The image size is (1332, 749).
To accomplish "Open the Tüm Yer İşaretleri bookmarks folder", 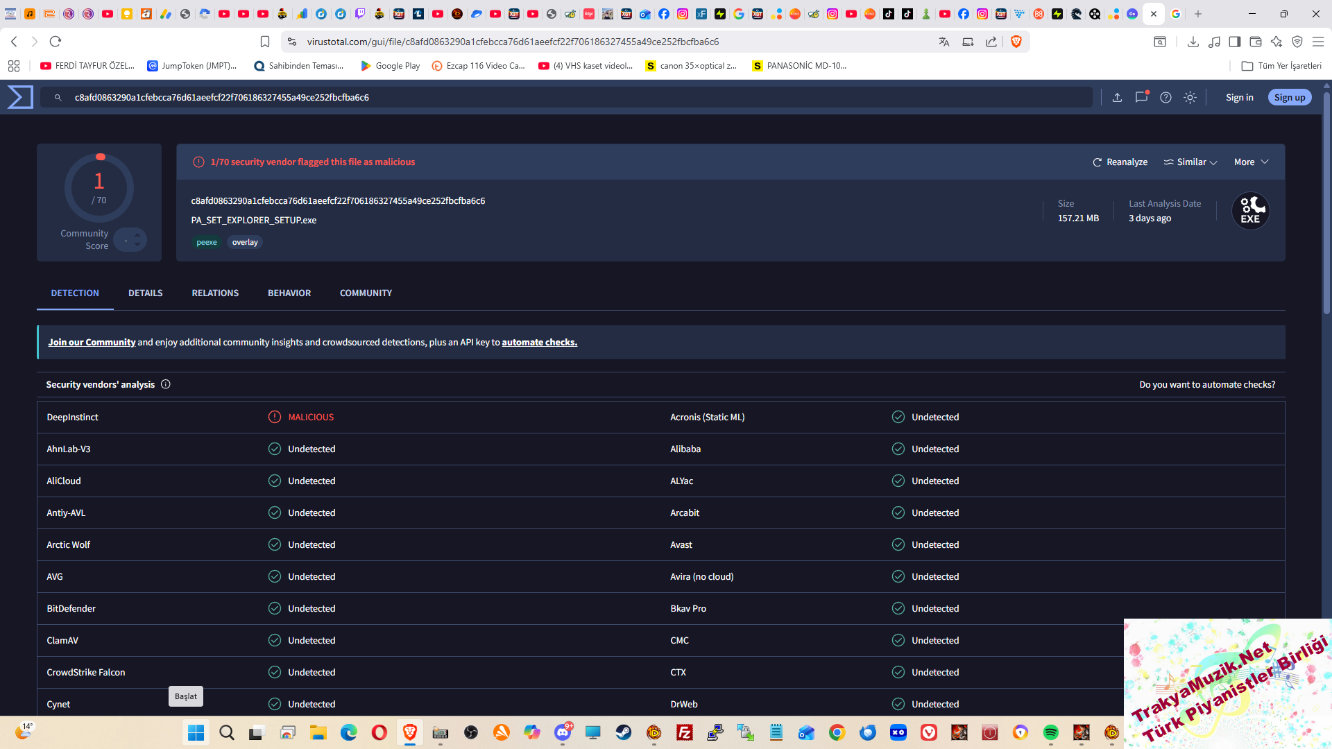I will coord(1282,66).
